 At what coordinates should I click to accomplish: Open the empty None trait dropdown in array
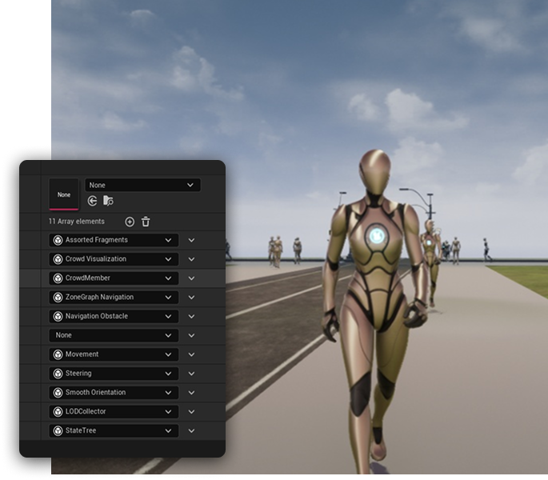tap(114, 335)
